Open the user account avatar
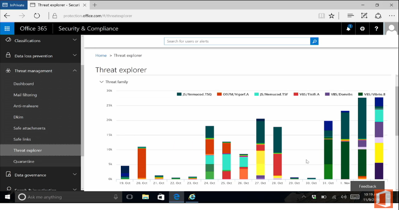 click(392, 29)
